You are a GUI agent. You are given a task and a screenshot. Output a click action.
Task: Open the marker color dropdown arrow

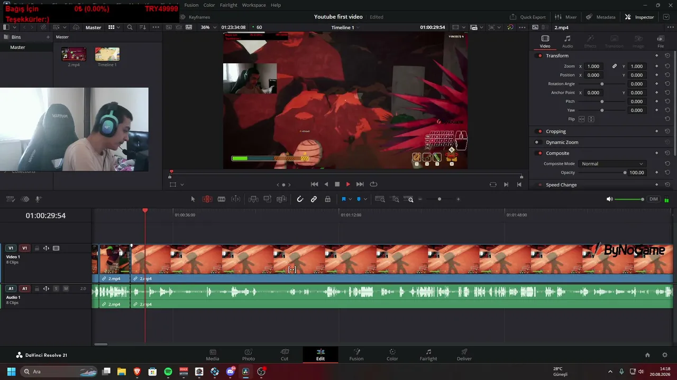pyautogui.click(x=365, y=199)
